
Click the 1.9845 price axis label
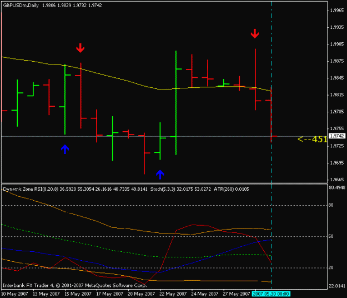click(x=337, y=78)
